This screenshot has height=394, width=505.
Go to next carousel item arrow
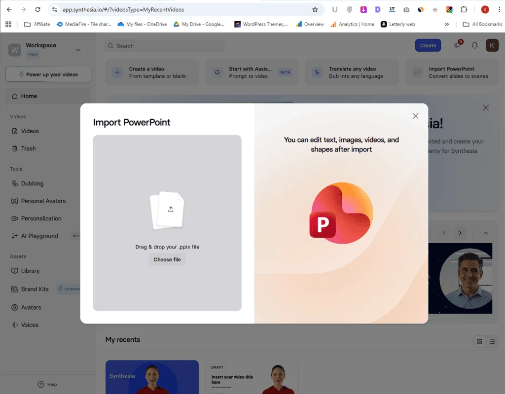[460, 233]
